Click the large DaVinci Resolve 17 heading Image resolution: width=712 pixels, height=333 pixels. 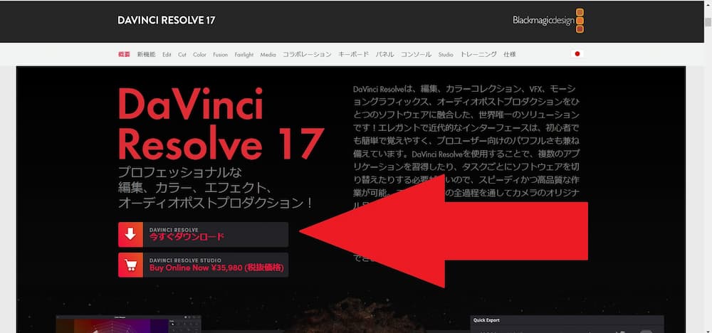point(221,123)
